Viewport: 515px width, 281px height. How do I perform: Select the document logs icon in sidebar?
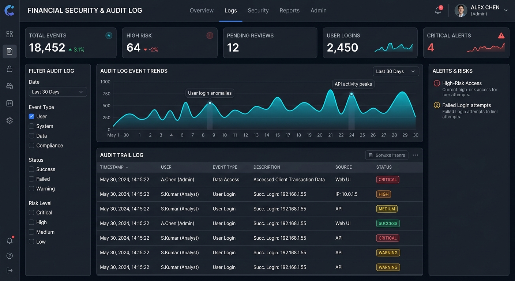click(x=10, y=52)
